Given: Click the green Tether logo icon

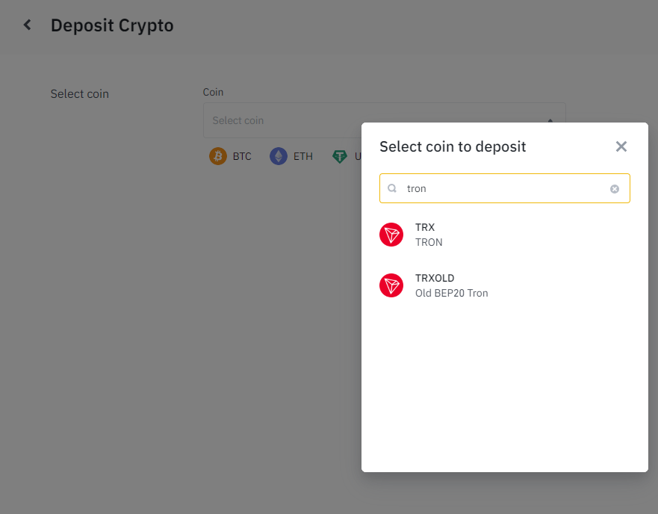Looking at the screenshot, I should click(x=341, y=156).
